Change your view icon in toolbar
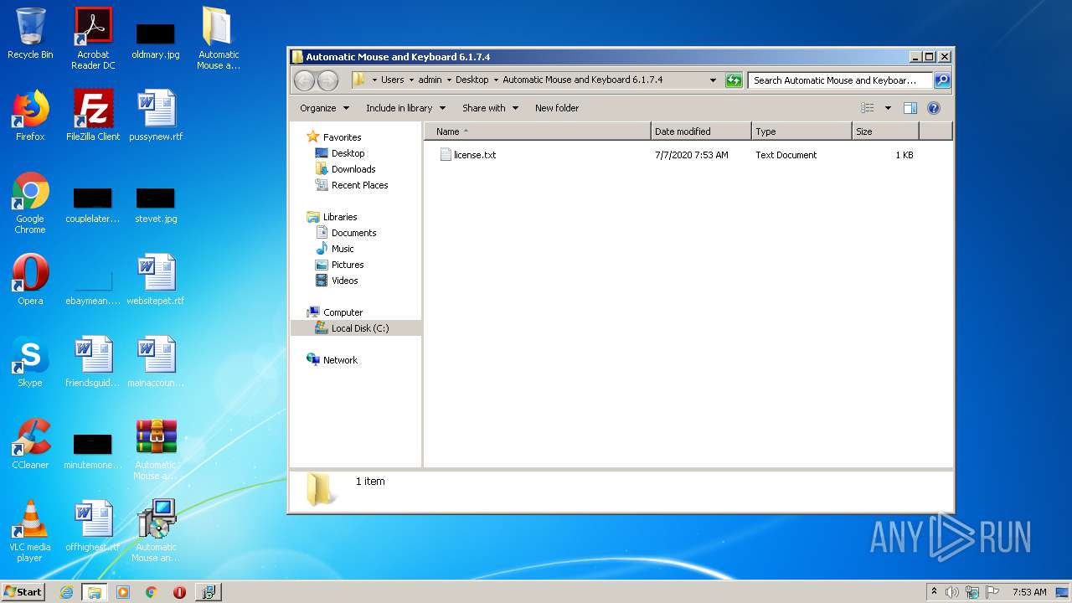Screen dimensions: 1072x603 pyautogui.click(x=868, y=108)
